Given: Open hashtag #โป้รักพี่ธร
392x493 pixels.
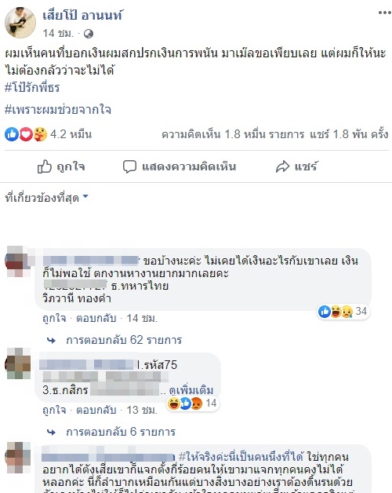Looking at the screenshot, I should tap(32, 87).
